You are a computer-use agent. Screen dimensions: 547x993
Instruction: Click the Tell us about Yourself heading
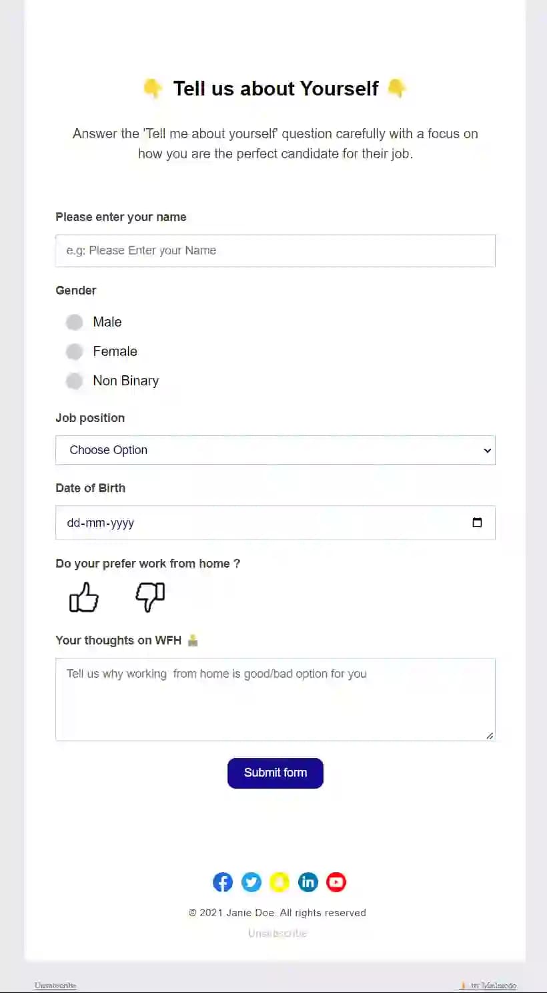point(276,88)
